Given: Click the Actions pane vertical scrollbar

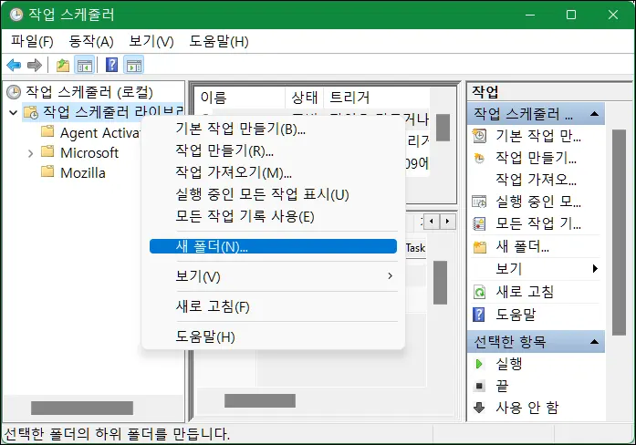Looking at the screenshot, I should (619, 233).
